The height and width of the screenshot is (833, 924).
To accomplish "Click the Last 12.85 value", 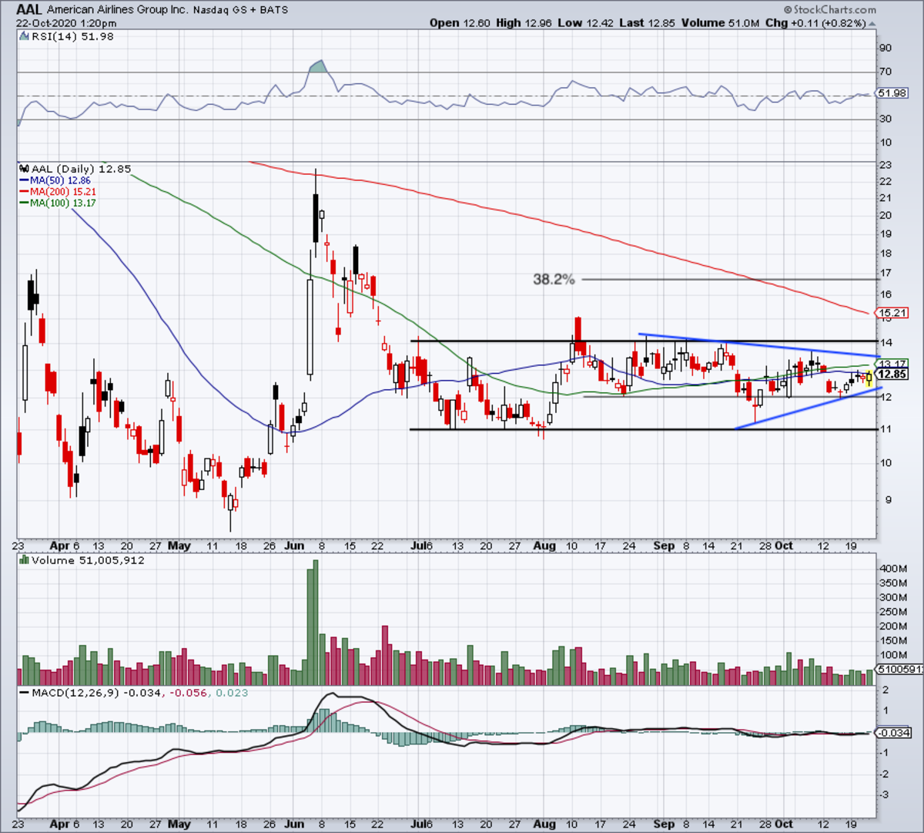I will pyautogui.click(x=646, y=22).
